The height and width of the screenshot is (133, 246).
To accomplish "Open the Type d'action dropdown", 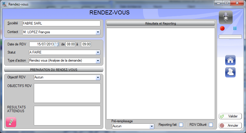I will [x=98, y=61].
